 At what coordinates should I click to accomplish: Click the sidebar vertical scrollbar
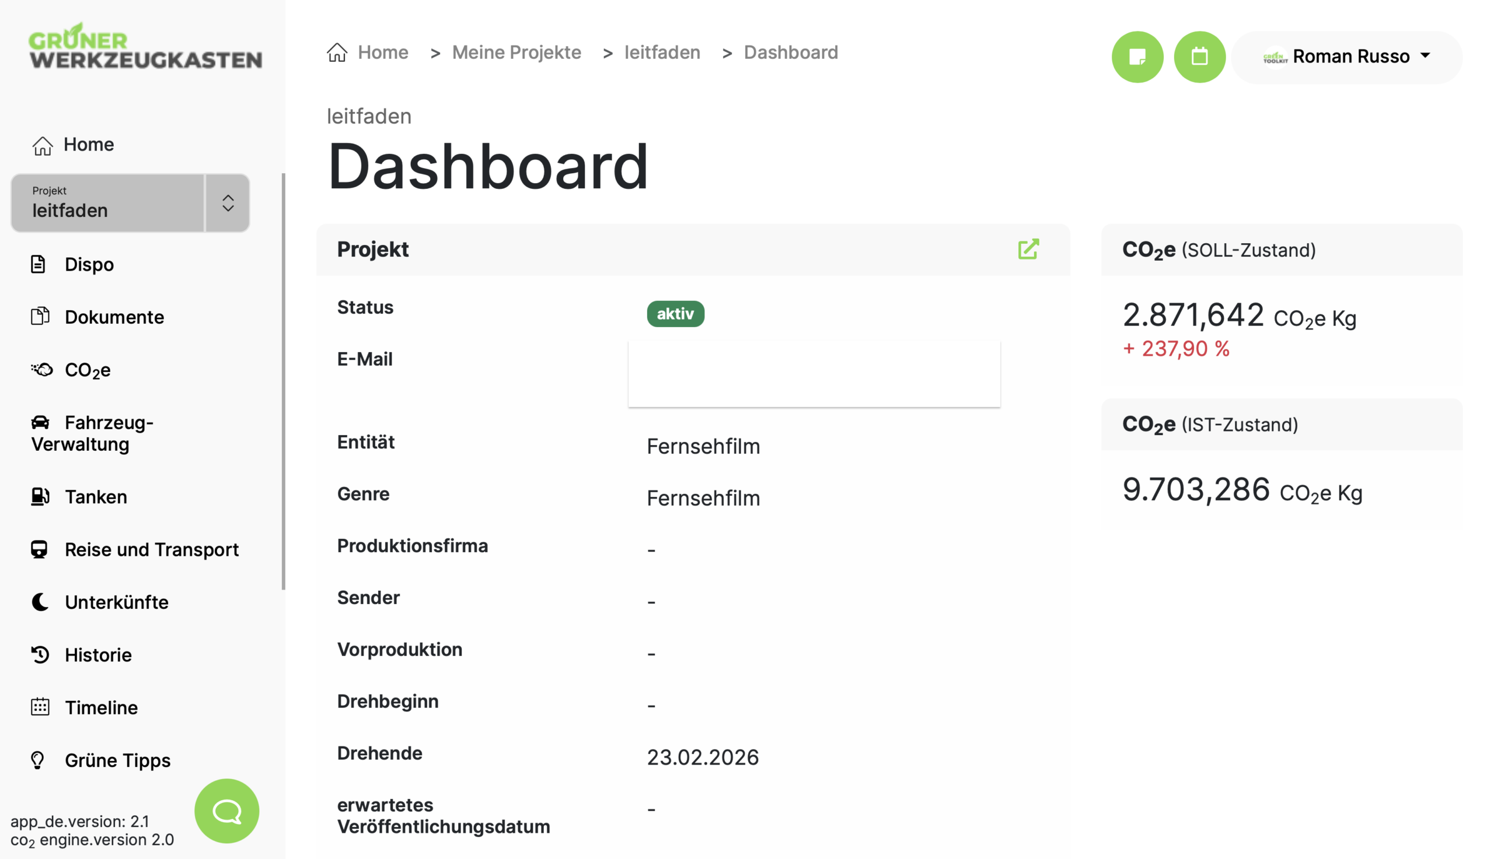pyautogui.click(x=283, y=381)
